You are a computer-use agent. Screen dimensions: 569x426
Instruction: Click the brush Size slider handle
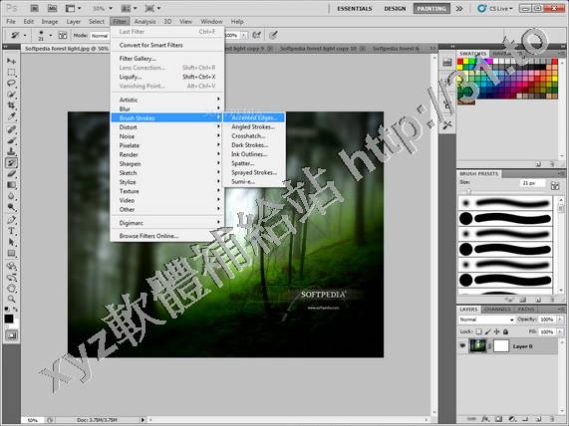tap(468, 191)
